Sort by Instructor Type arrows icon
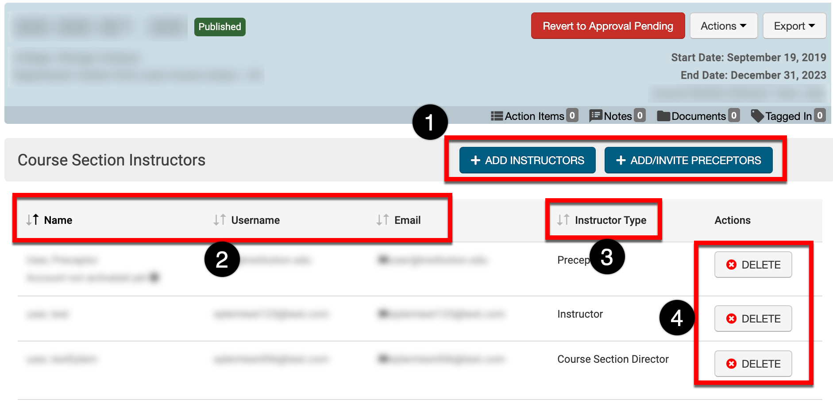This screenshot has width=833, height=407. [x=563, y=220]
